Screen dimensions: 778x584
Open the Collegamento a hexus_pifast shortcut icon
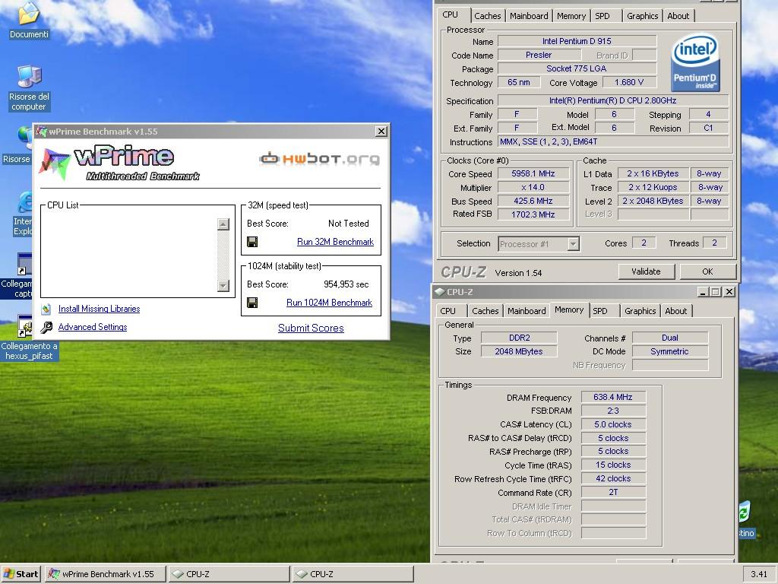25,327
